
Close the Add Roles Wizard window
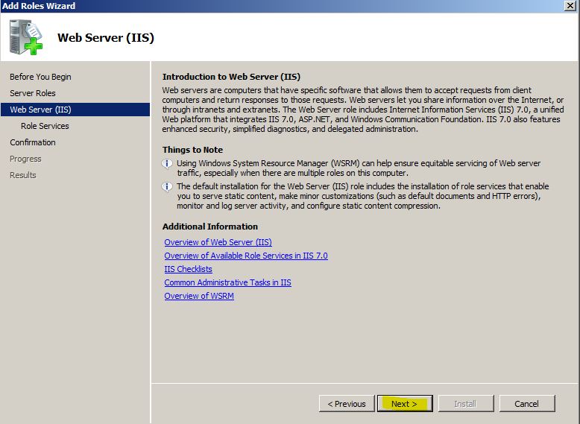pyautogui.click(x=570, y=6)
